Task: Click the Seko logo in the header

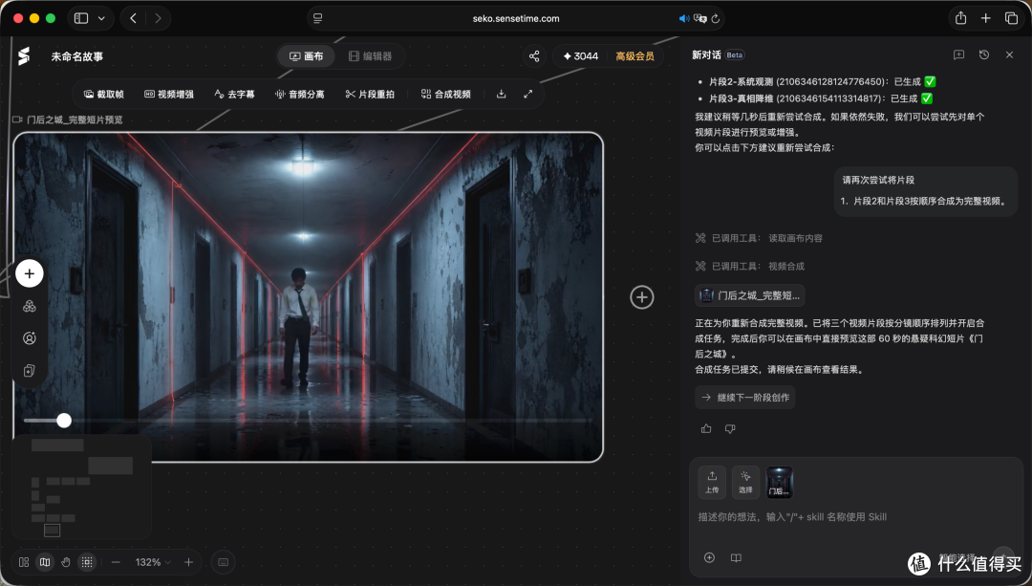Action: point(24,56)
